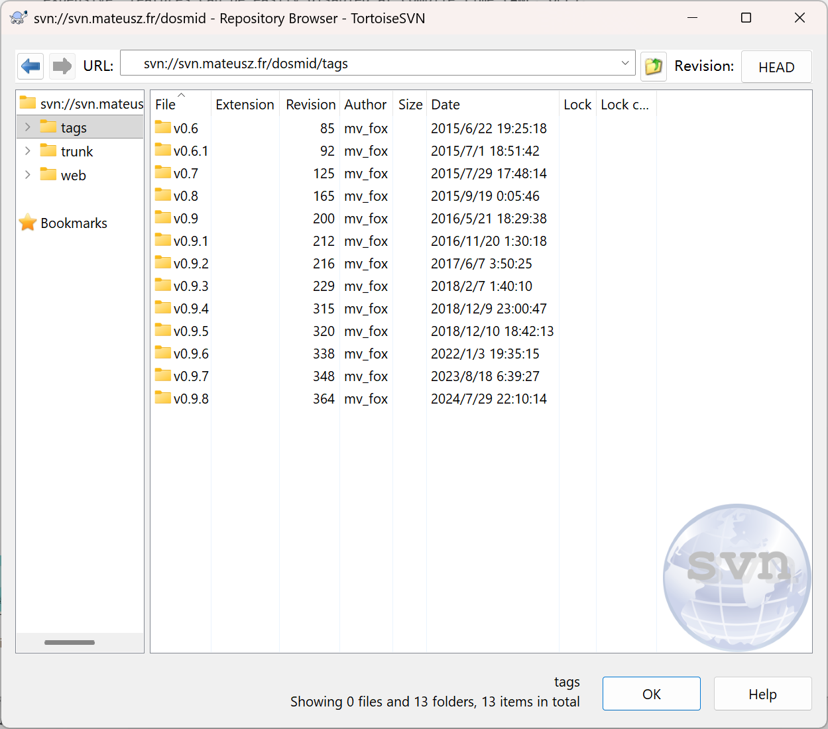828x729 pixels.
Task: Select the trunk tree item label
Action: point(77,152)
